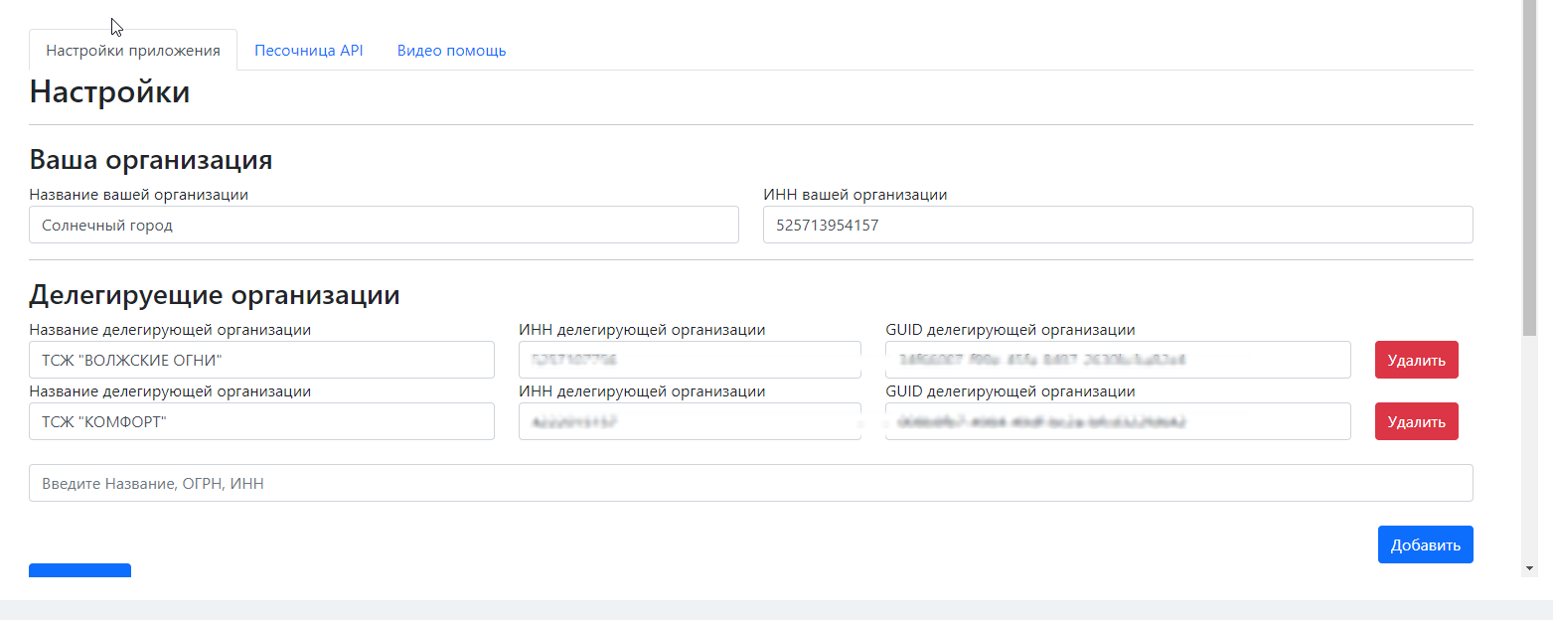Image resolution: width=1553 pixels, height=620 pixels.
Task: Open the Песочница API tab
Action: (x=309, y=51)
